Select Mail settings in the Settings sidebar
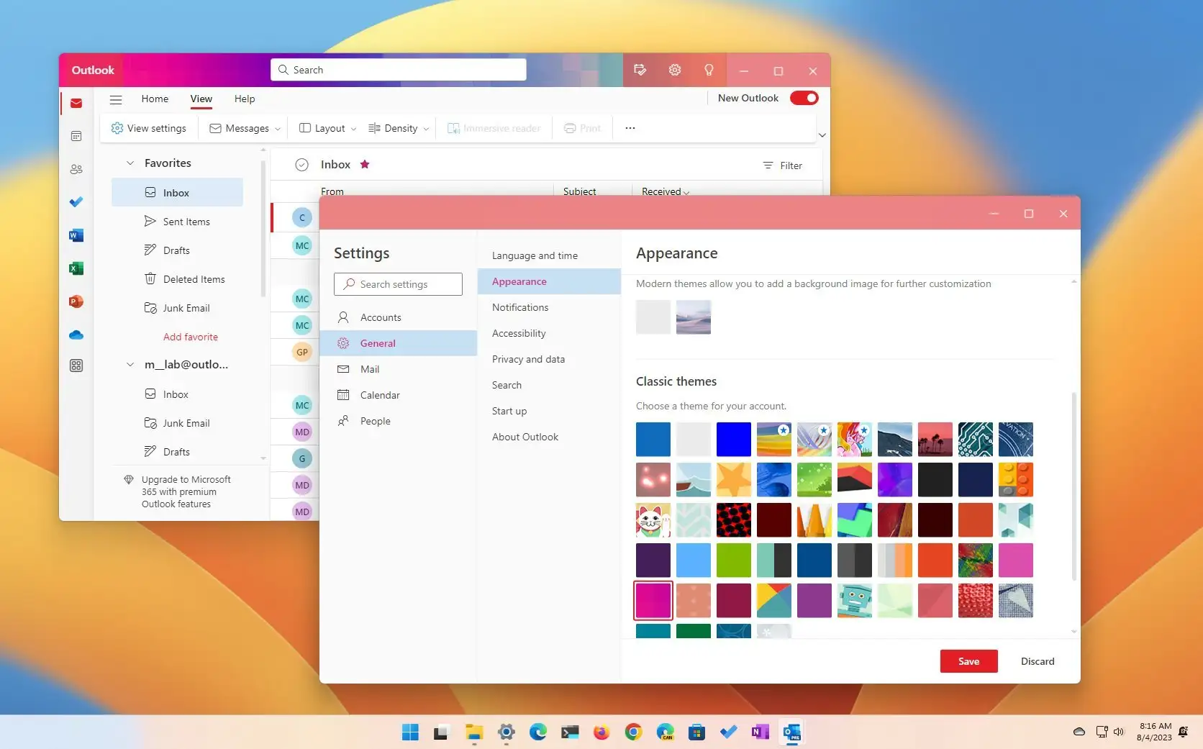 click(x=368, y=369)
